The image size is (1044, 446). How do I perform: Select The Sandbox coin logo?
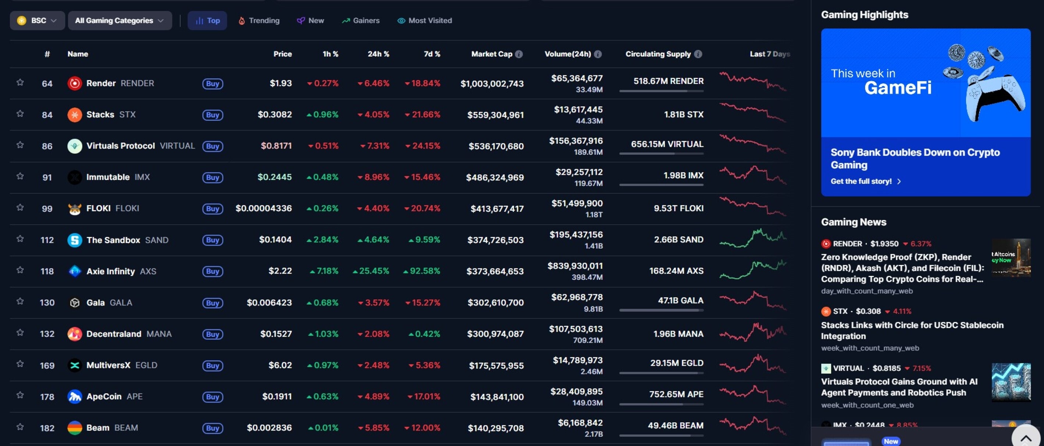tap(74, 240)
